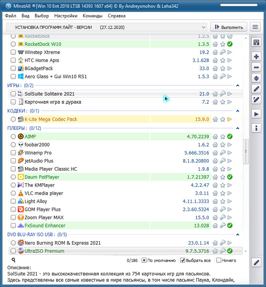
Task: Click the search magnifier icon
Action: click(13, 260)
